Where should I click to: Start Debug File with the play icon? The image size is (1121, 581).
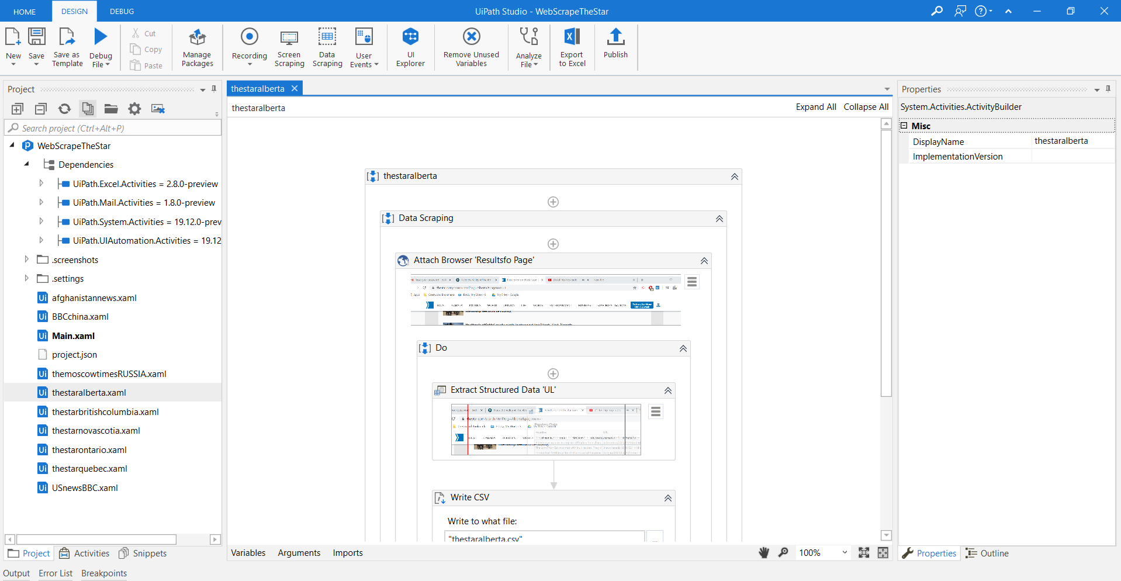tap(101, 37)
